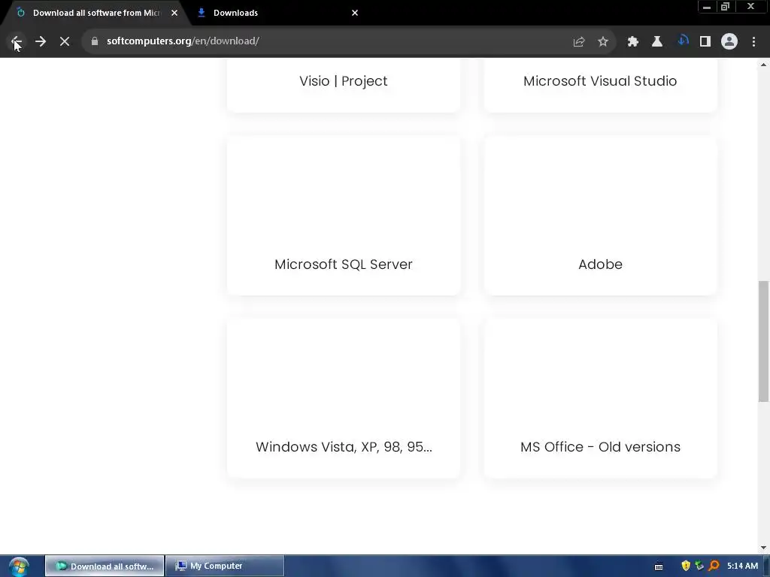Go back to the previous page
Image resolution: width=770 pixels, height=577 pixels.
pyautogui.click(x=17, y=41)
